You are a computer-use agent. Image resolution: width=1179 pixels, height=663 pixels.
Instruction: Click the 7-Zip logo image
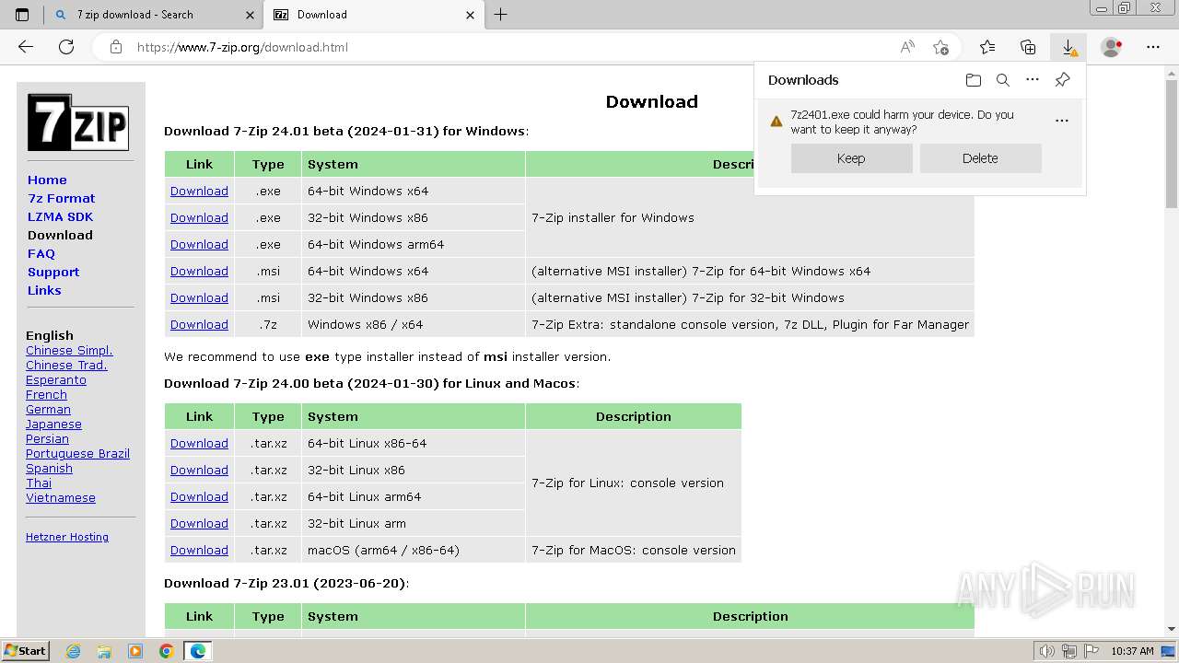coord(77,122)
